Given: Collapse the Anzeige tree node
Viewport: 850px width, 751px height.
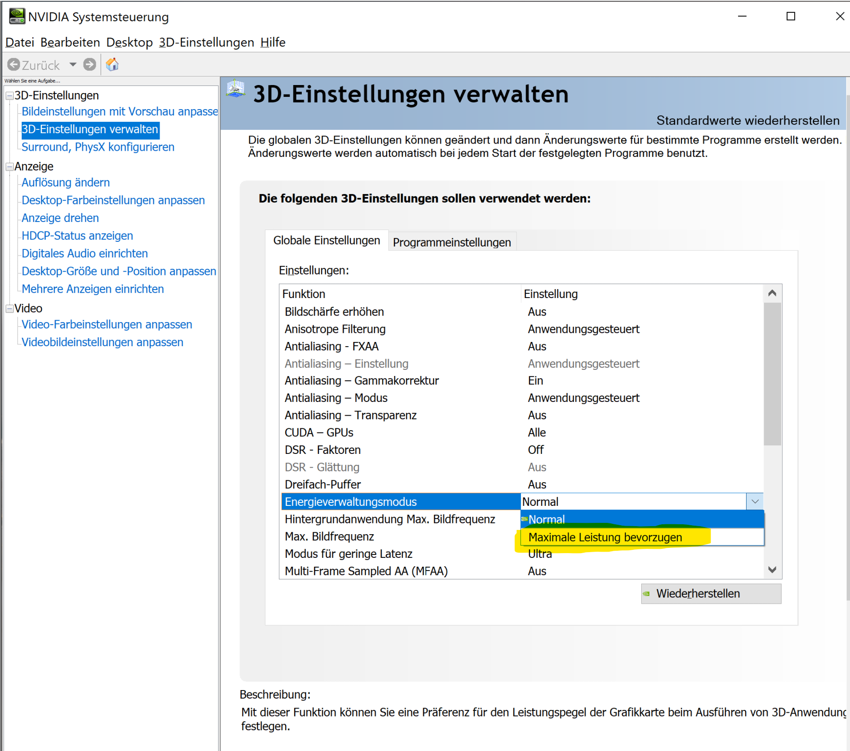Looking at the screenshot, I should (9, 167).
